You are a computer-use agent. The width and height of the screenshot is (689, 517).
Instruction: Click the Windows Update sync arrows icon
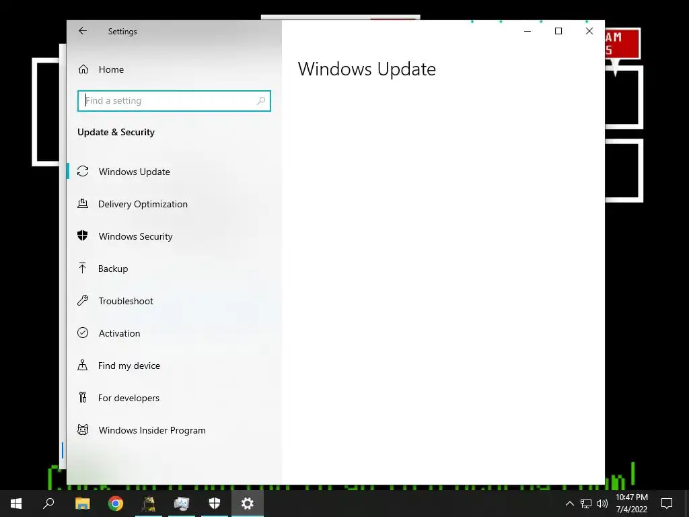[x=83, y=171]
